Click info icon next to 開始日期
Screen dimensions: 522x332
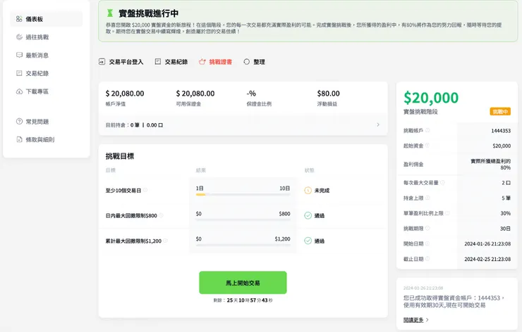427,243
